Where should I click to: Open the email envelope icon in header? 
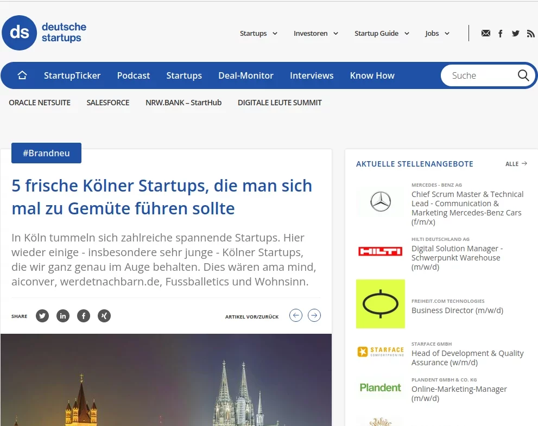pyautogui.click(x=485, y=34)
